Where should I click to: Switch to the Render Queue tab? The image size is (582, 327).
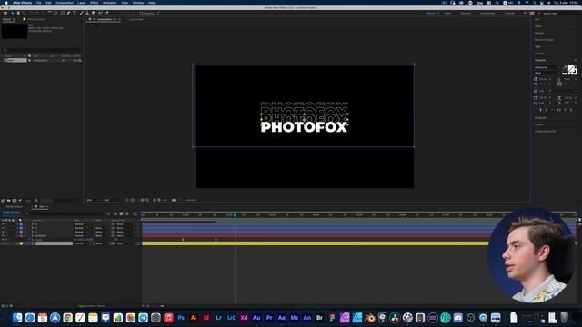[x=15, y=207]
